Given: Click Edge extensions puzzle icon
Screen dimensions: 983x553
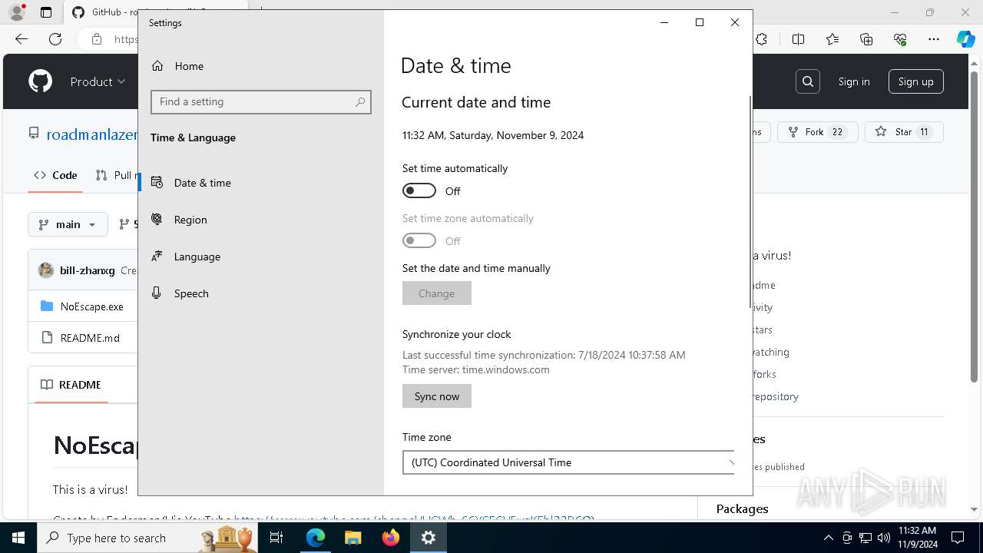Looking at the screenshot, I should (x=761, y=39).
